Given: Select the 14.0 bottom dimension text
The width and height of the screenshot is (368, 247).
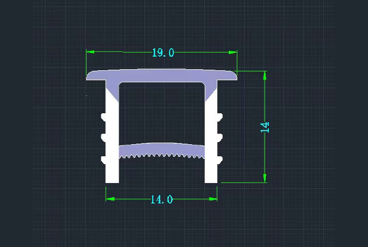Looking at the screenshot, I should (161, 200).
